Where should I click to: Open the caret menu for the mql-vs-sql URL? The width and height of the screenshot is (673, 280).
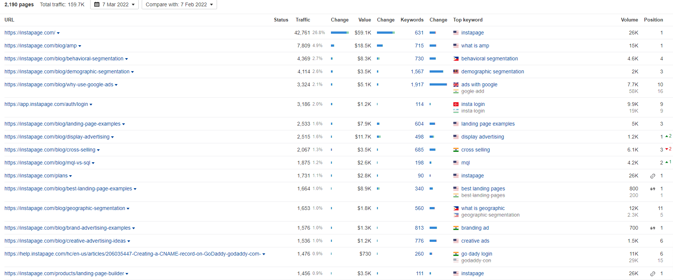93,163
